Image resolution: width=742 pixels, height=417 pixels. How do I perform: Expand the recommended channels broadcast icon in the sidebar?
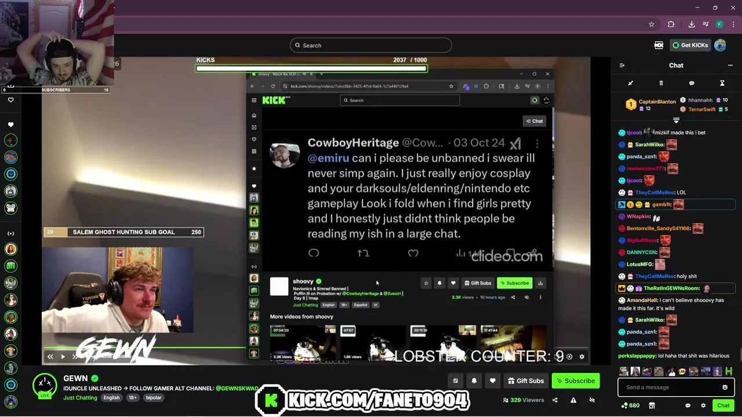coord(10,233)
